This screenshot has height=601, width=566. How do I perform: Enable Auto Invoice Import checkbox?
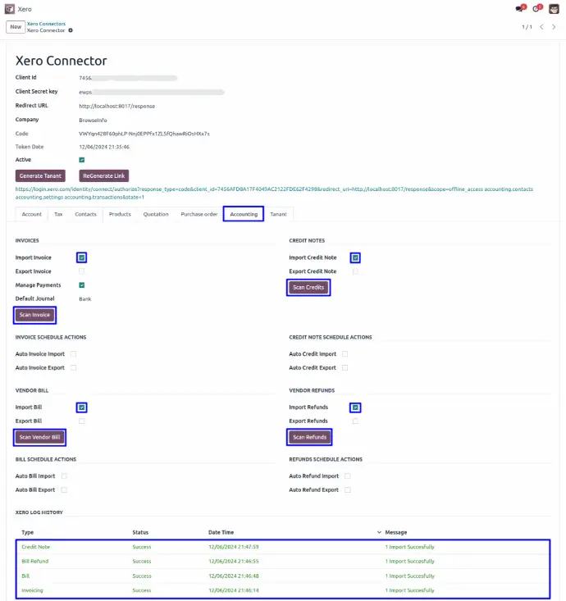click(x=74, y=354)
